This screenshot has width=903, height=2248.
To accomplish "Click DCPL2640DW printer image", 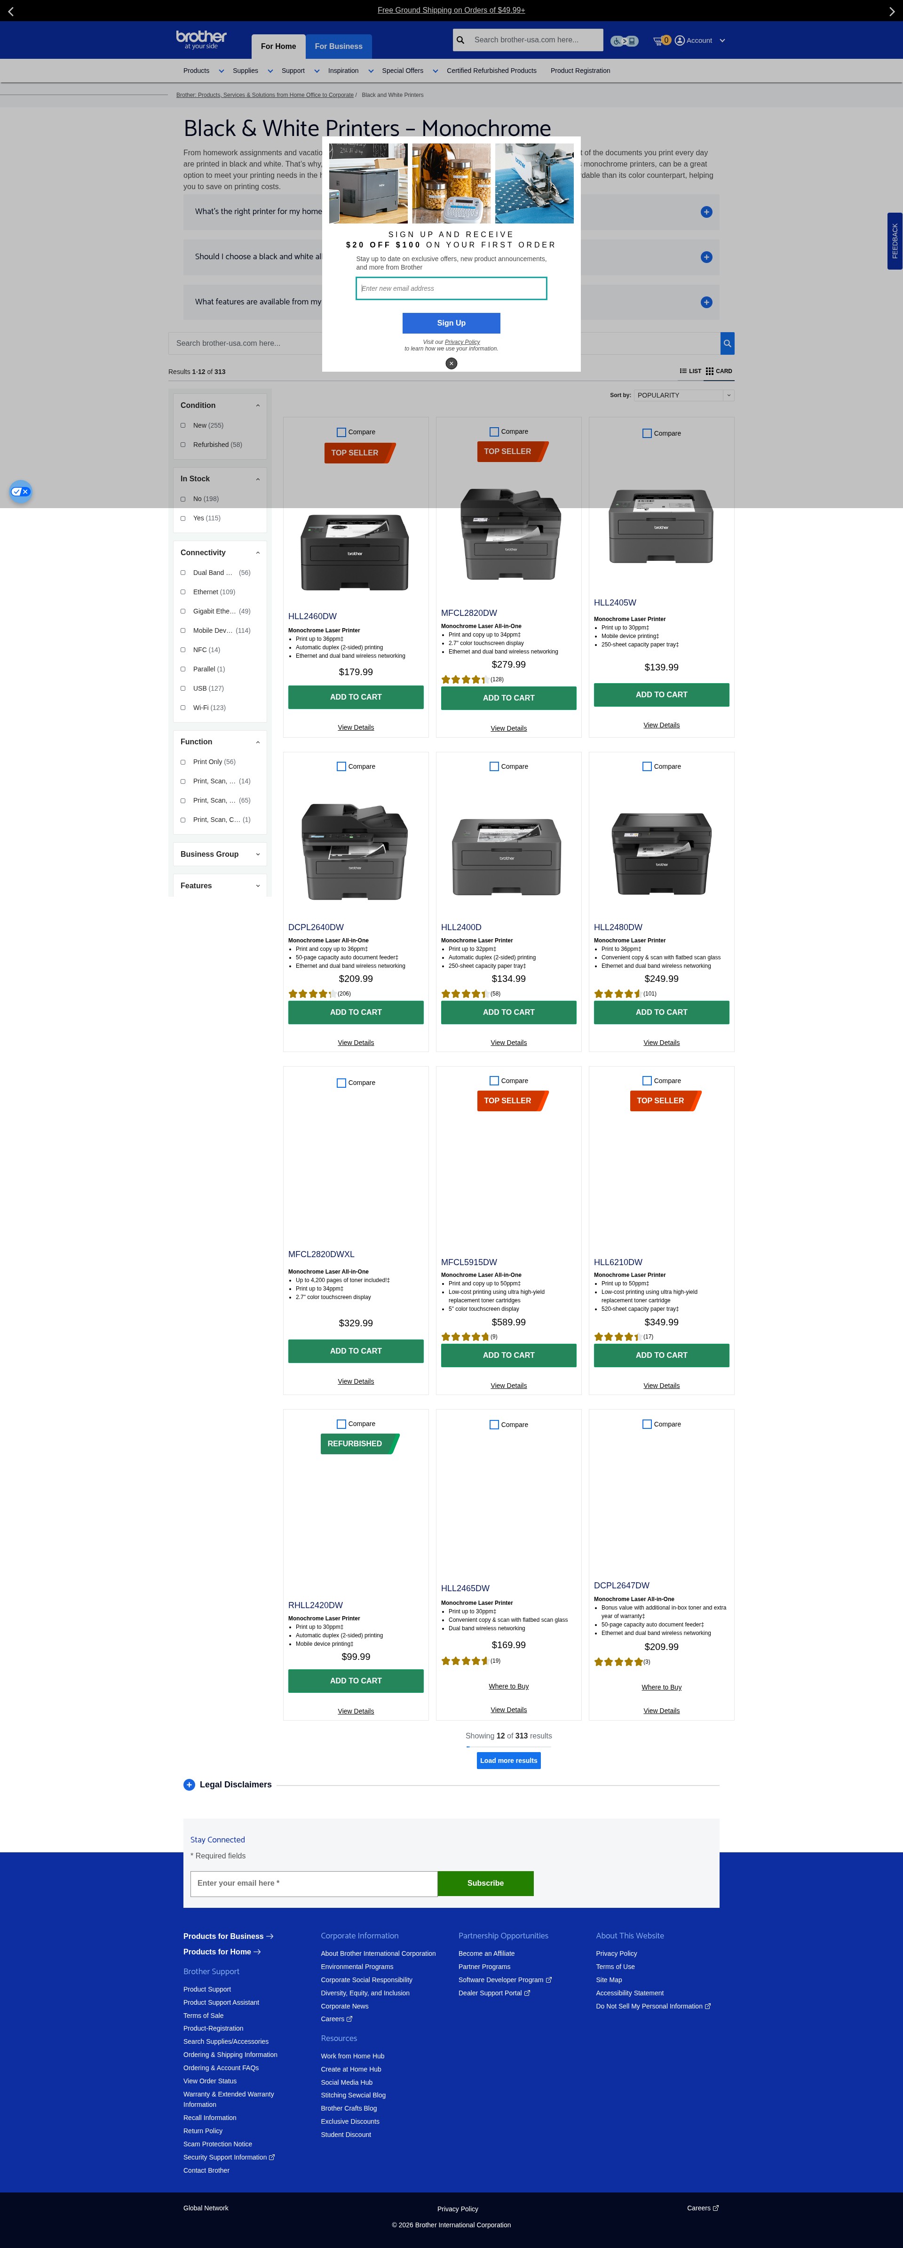I will point(355,851).
